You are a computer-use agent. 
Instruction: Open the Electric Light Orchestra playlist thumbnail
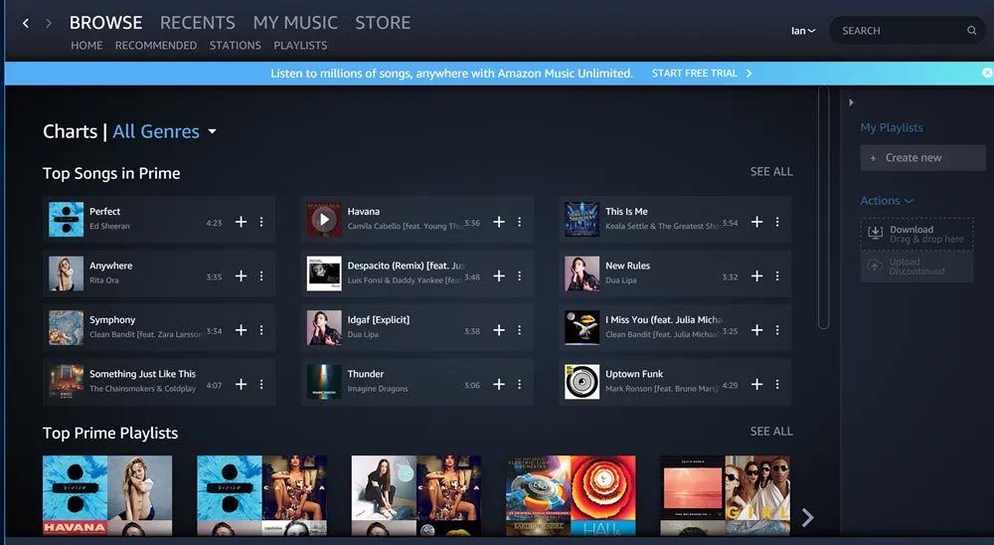(x=571, y=495)
